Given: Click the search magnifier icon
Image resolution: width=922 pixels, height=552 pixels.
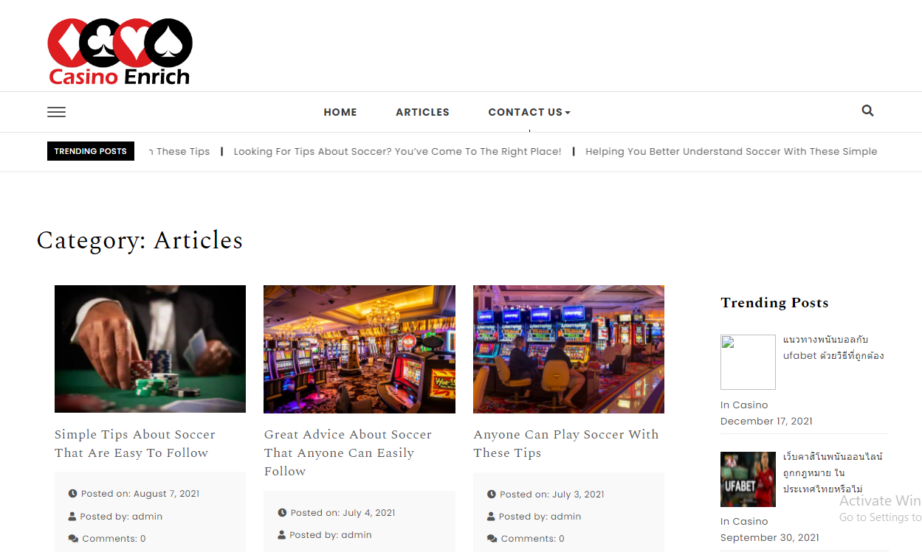Looking at the screenshot, I should pyautogui.click(x=867, y=111).
